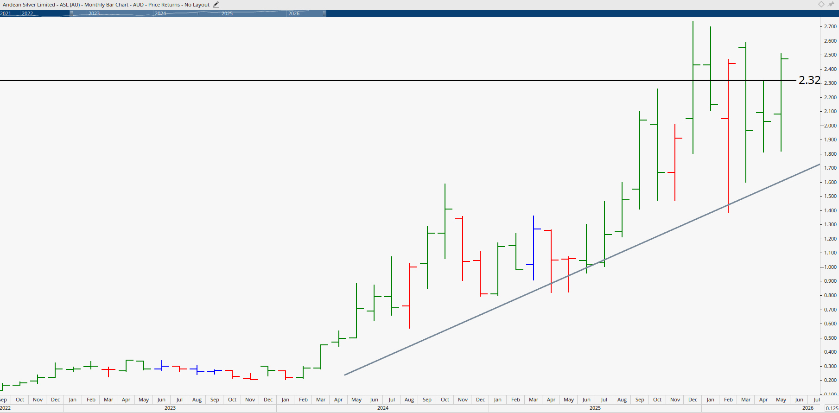Click 2026 label in the navigator strip
Viewport: 839px width, 413px height.
pos(294,13)
